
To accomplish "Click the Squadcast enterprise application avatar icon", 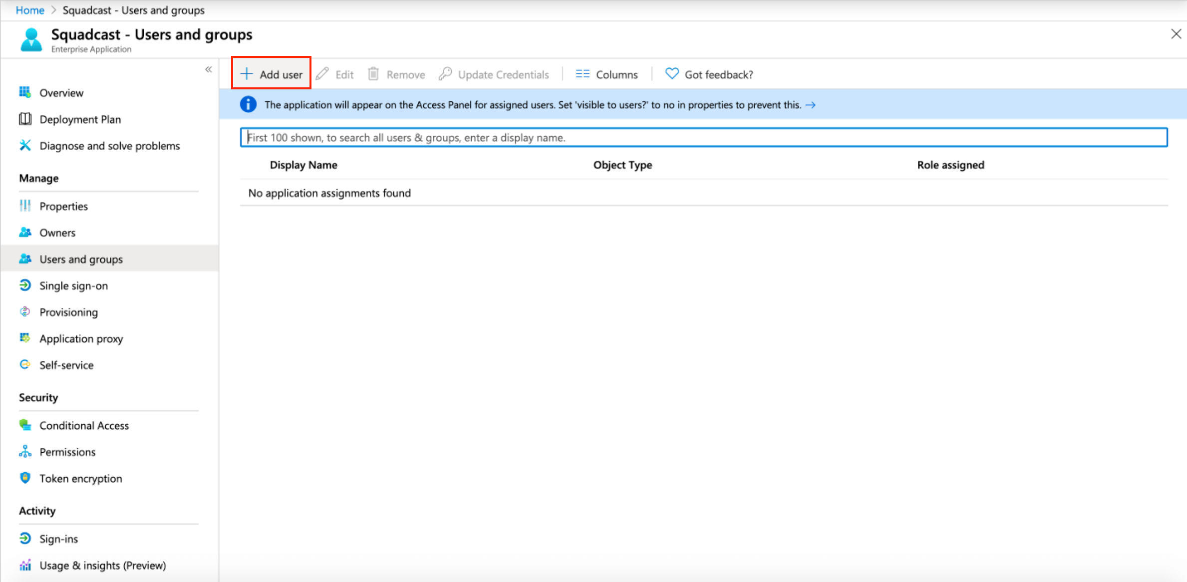I will 31,39.
